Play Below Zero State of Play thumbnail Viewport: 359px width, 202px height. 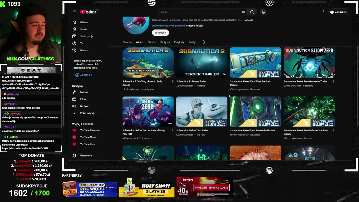[x=148, y=112]
